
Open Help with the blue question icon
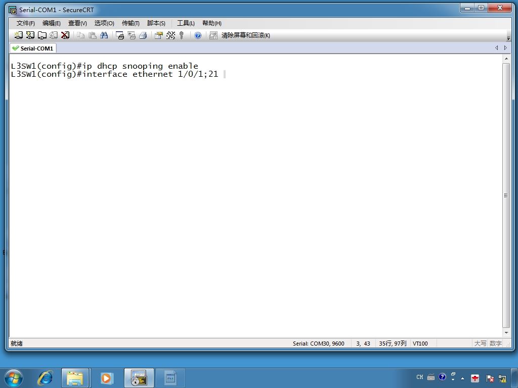click(198, 35)
